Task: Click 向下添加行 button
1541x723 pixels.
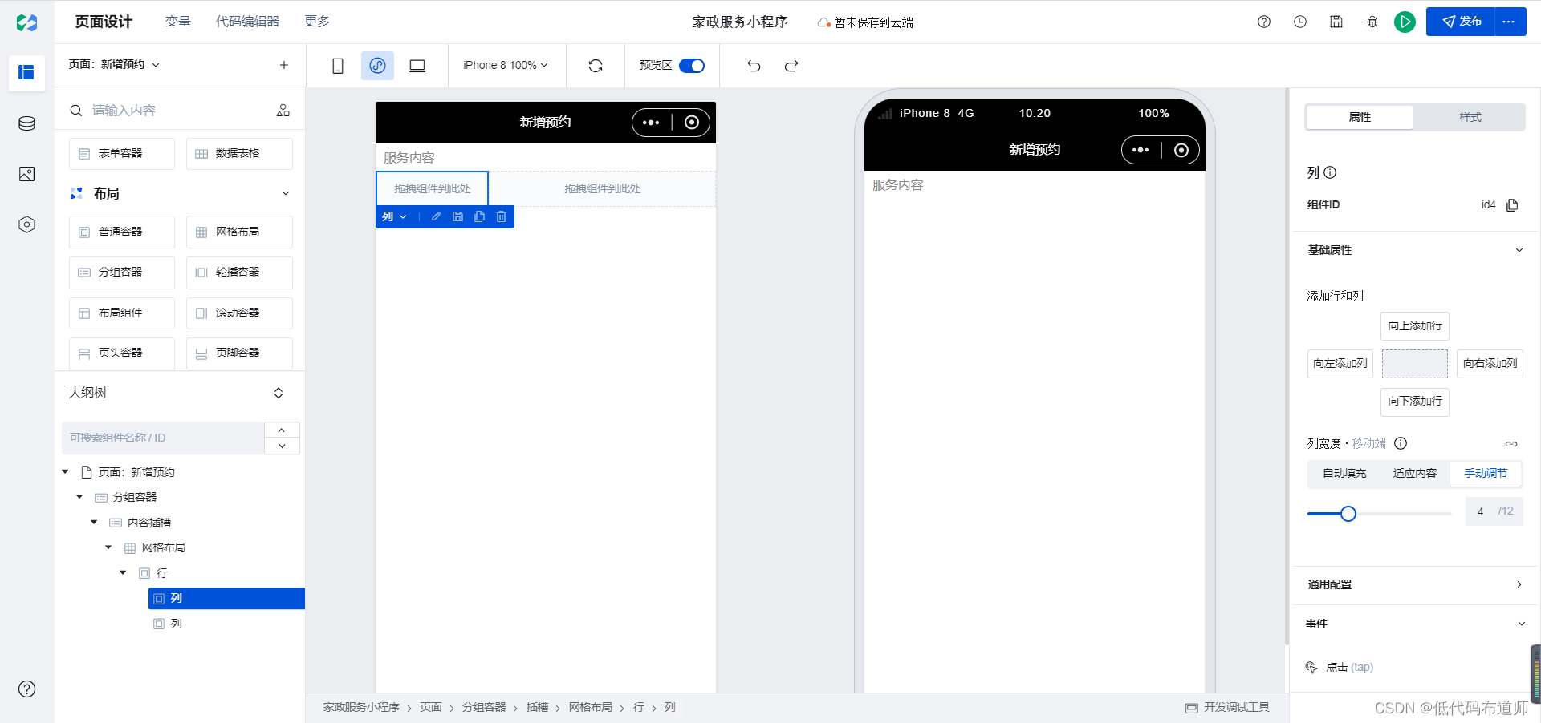Action: tap(1415, 402)
